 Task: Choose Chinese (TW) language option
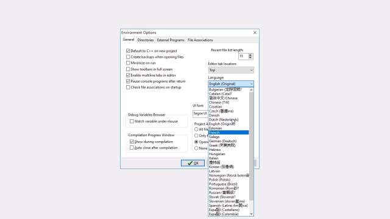[229, 103]
